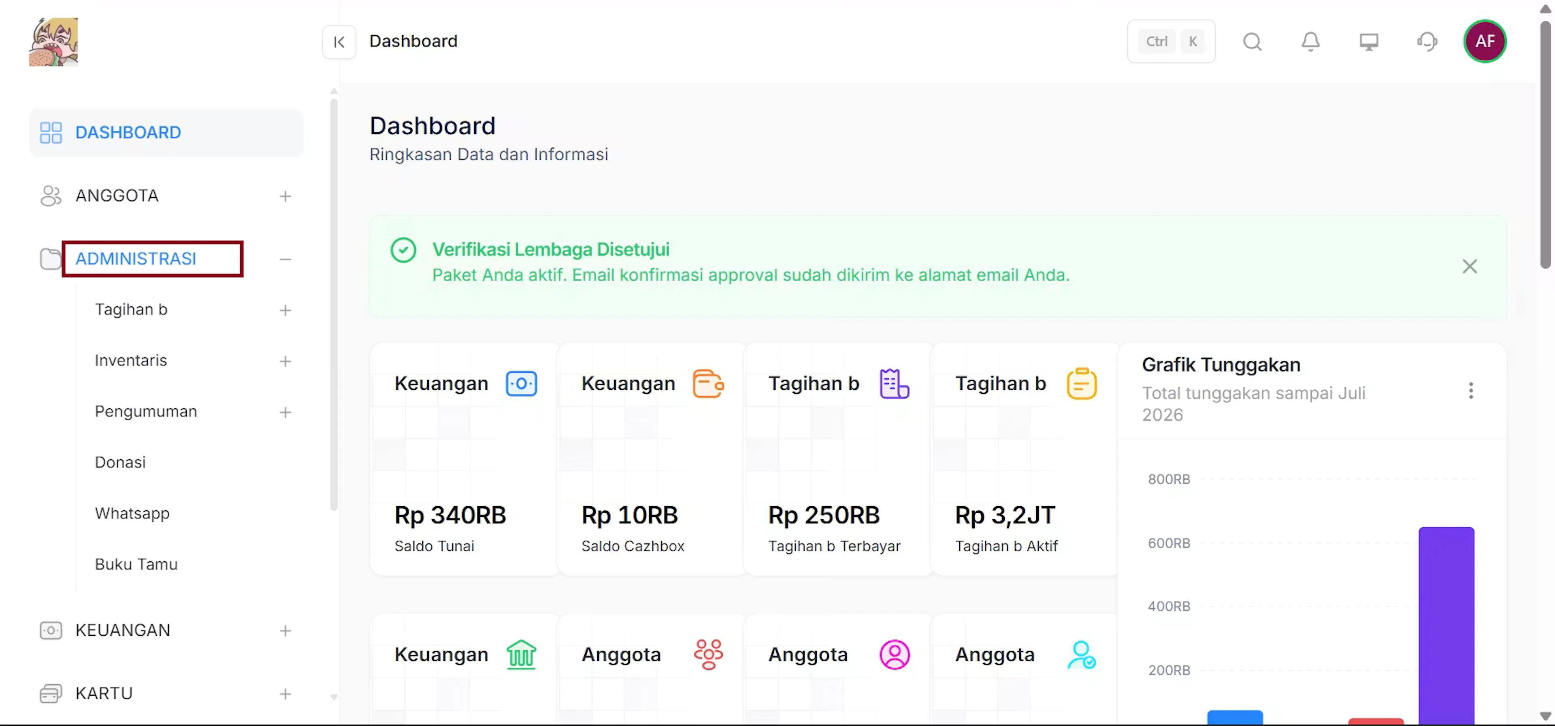Open the Whatsapp submenu item

[132, 514]
